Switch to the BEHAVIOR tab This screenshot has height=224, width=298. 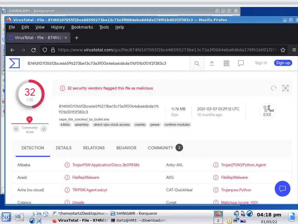click(126, 148)
